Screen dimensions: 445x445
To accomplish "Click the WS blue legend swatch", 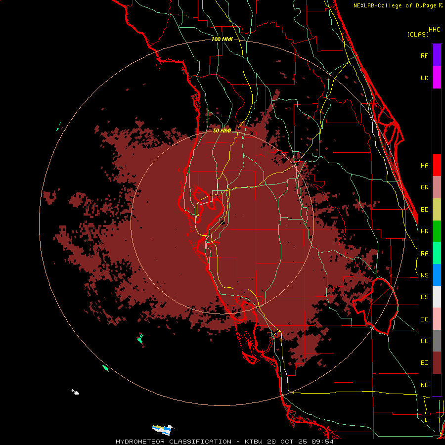I will 437,275.
